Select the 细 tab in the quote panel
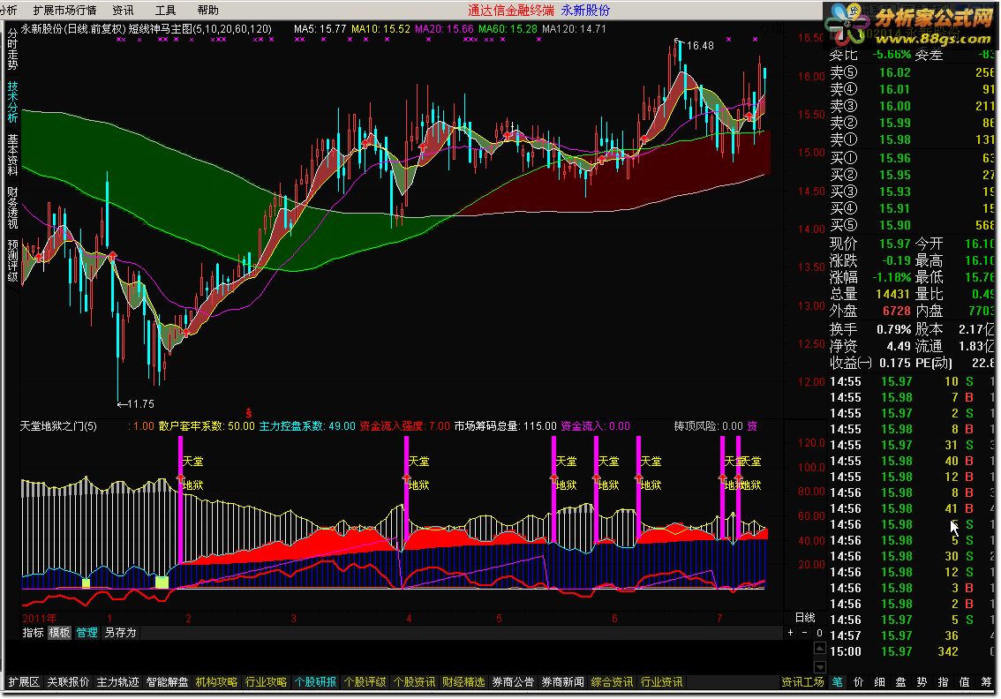The width and height of the screenshot is (1001, 699). pos(880,681)
